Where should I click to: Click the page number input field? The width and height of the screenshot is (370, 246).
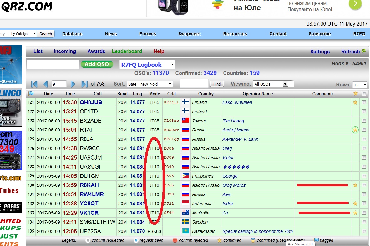[x=59, y=84]
